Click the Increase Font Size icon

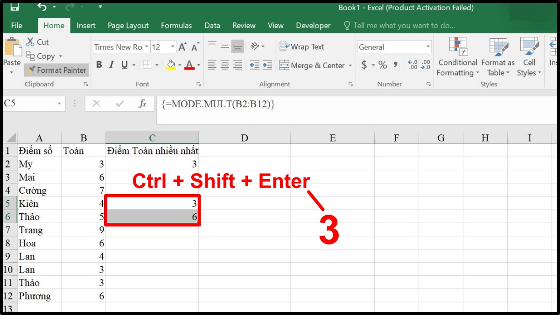182,47
